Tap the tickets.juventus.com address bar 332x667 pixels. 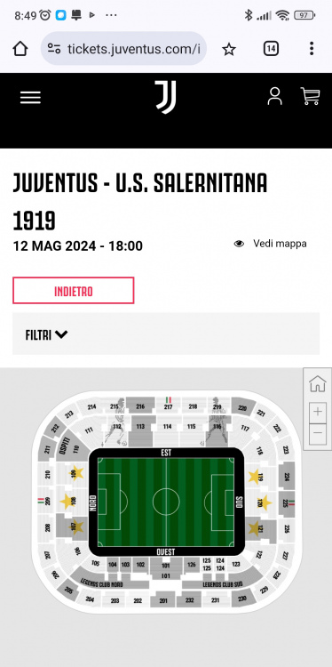(x=124, y=49)
